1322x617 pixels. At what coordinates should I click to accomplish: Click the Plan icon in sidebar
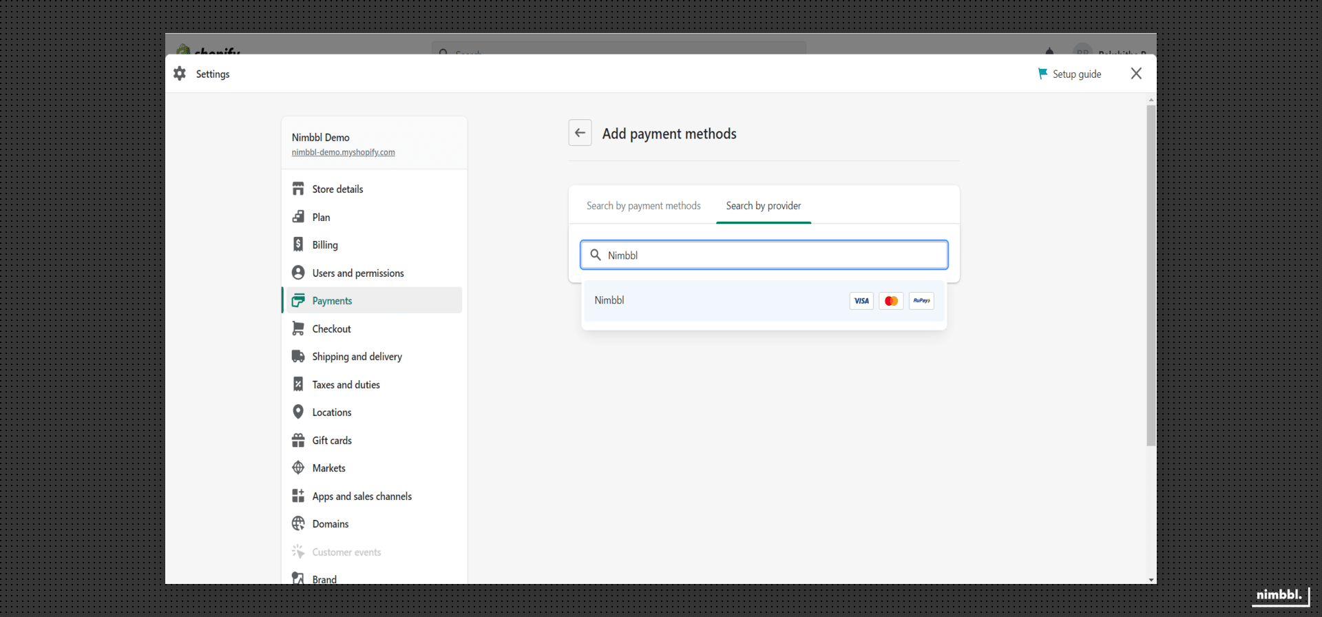pyautogui.click(x=298, y=217)
